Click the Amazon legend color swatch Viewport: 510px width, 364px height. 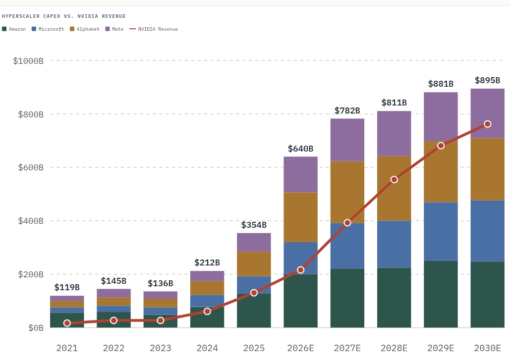point(4,29)
